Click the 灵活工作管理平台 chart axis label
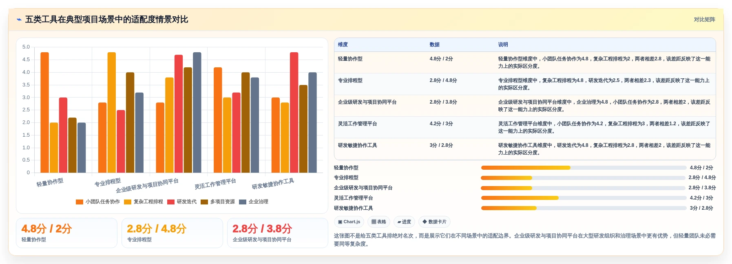 pyautogui.click(x=215, y=184)
